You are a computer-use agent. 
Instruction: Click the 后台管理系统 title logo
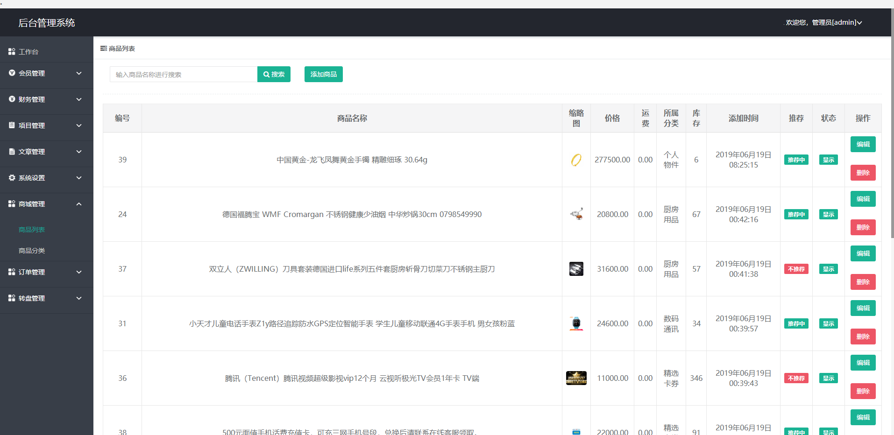tap(47, 23)
